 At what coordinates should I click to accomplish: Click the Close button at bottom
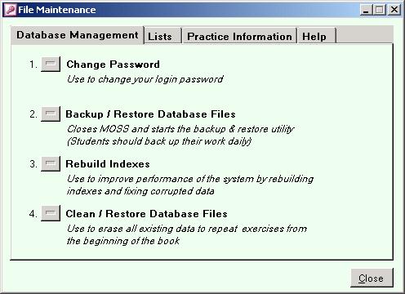point(372,278)
